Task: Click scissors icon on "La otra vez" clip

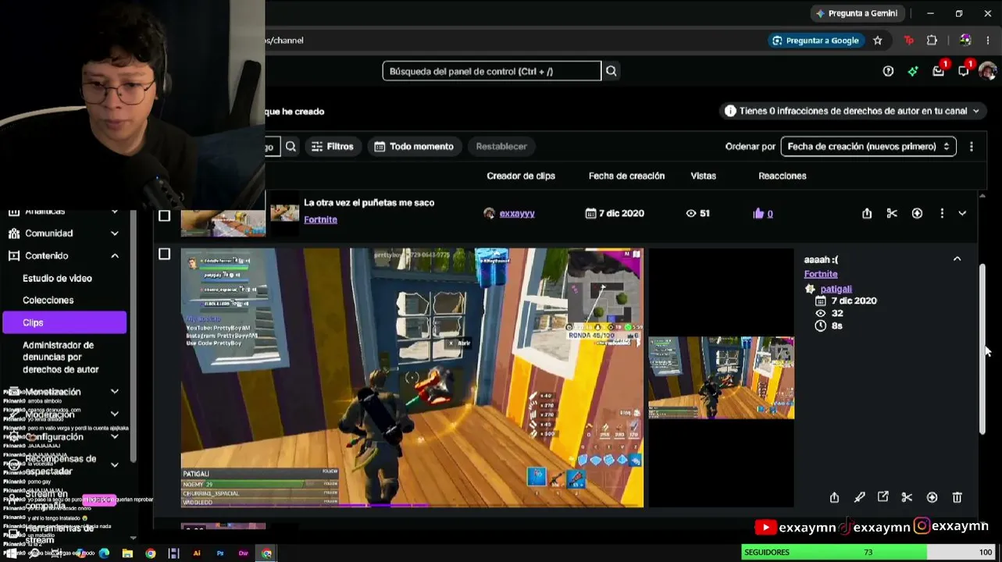Action: (x=892, y=213)
